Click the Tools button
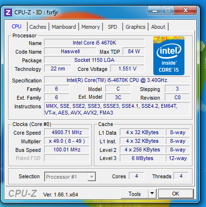Screen dimensions: 206x207 pyautogui.click(x=135, y=194)
